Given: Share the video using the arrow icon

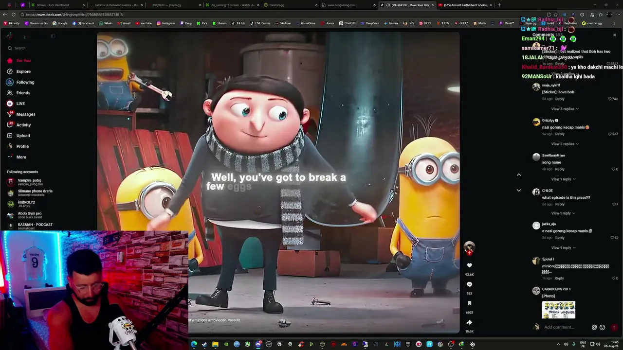Looking at the screenshot, I should tap(469, 322).
